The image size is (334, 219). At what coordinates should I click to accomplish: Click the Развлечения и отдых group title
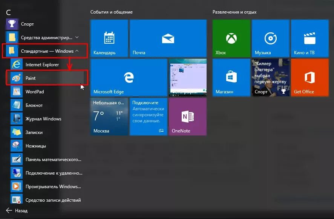[234, 12]
